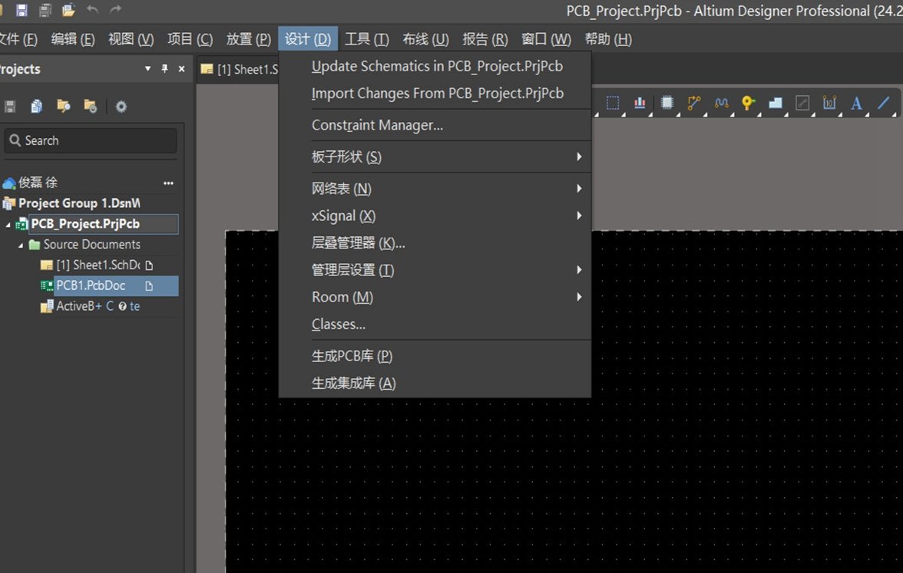
Task: Choose the text string 'A' tool
Action: (x=856, y=103)
